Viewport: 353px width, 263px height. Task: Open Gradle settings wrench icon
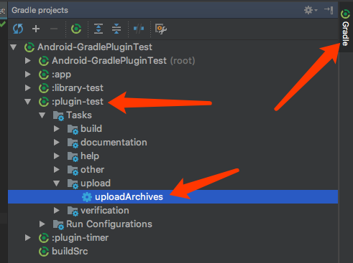tap(161, 29)
